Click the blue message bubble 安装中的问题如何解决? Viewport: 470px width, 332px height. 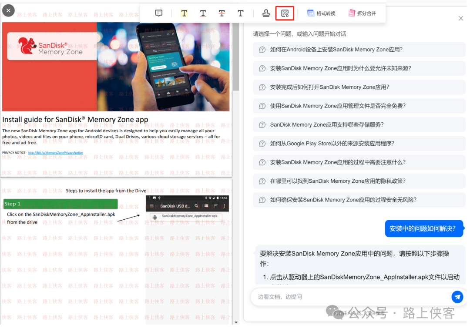pos(424,228)
